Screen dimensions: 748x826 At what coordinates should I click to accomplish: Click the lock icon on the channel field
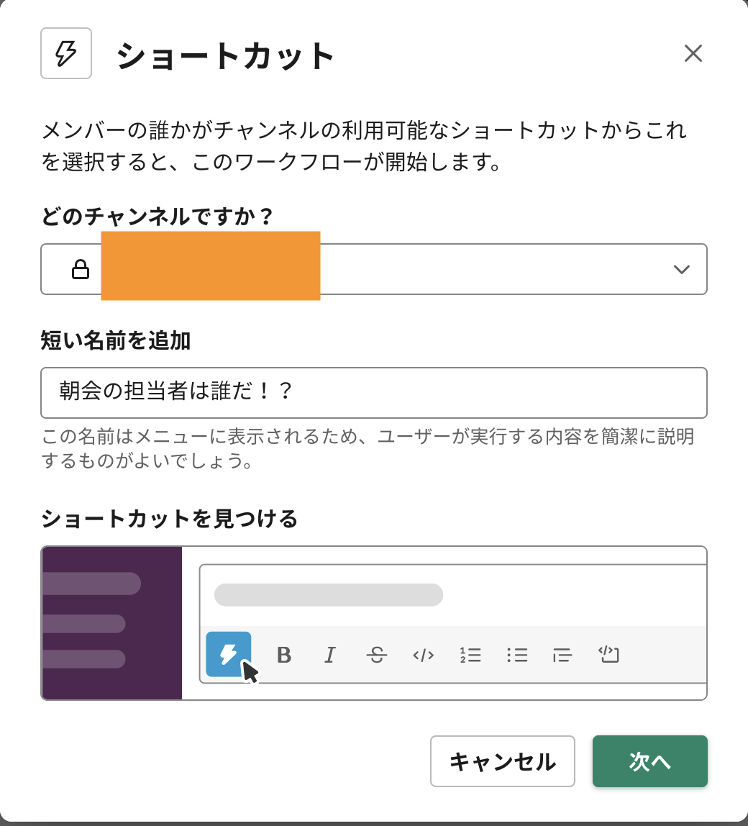tap(81, 269)
